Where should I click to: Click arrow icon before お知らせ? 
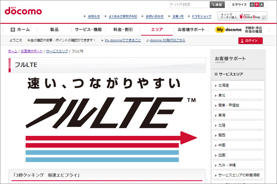(85, 16)
